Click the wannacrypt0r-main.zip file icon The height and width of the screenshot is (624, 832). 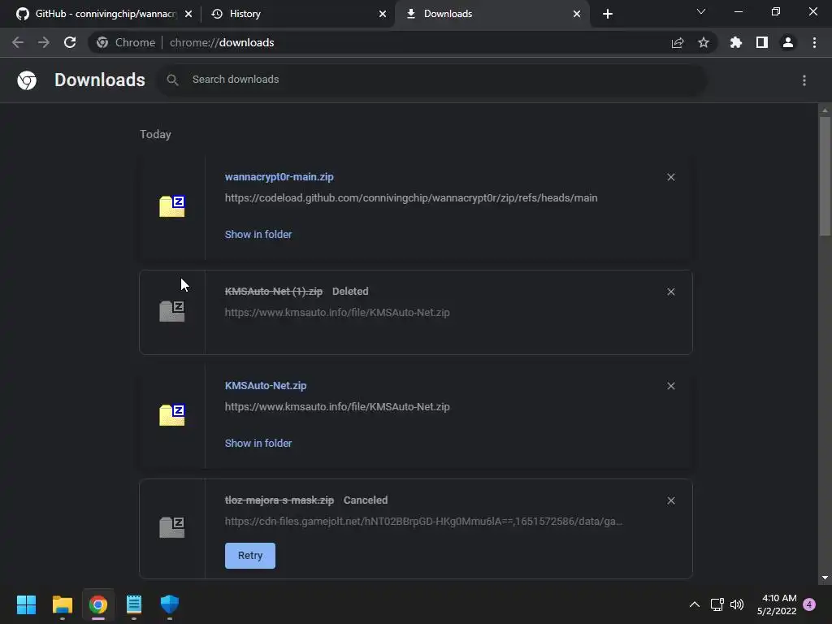point(172,206)
